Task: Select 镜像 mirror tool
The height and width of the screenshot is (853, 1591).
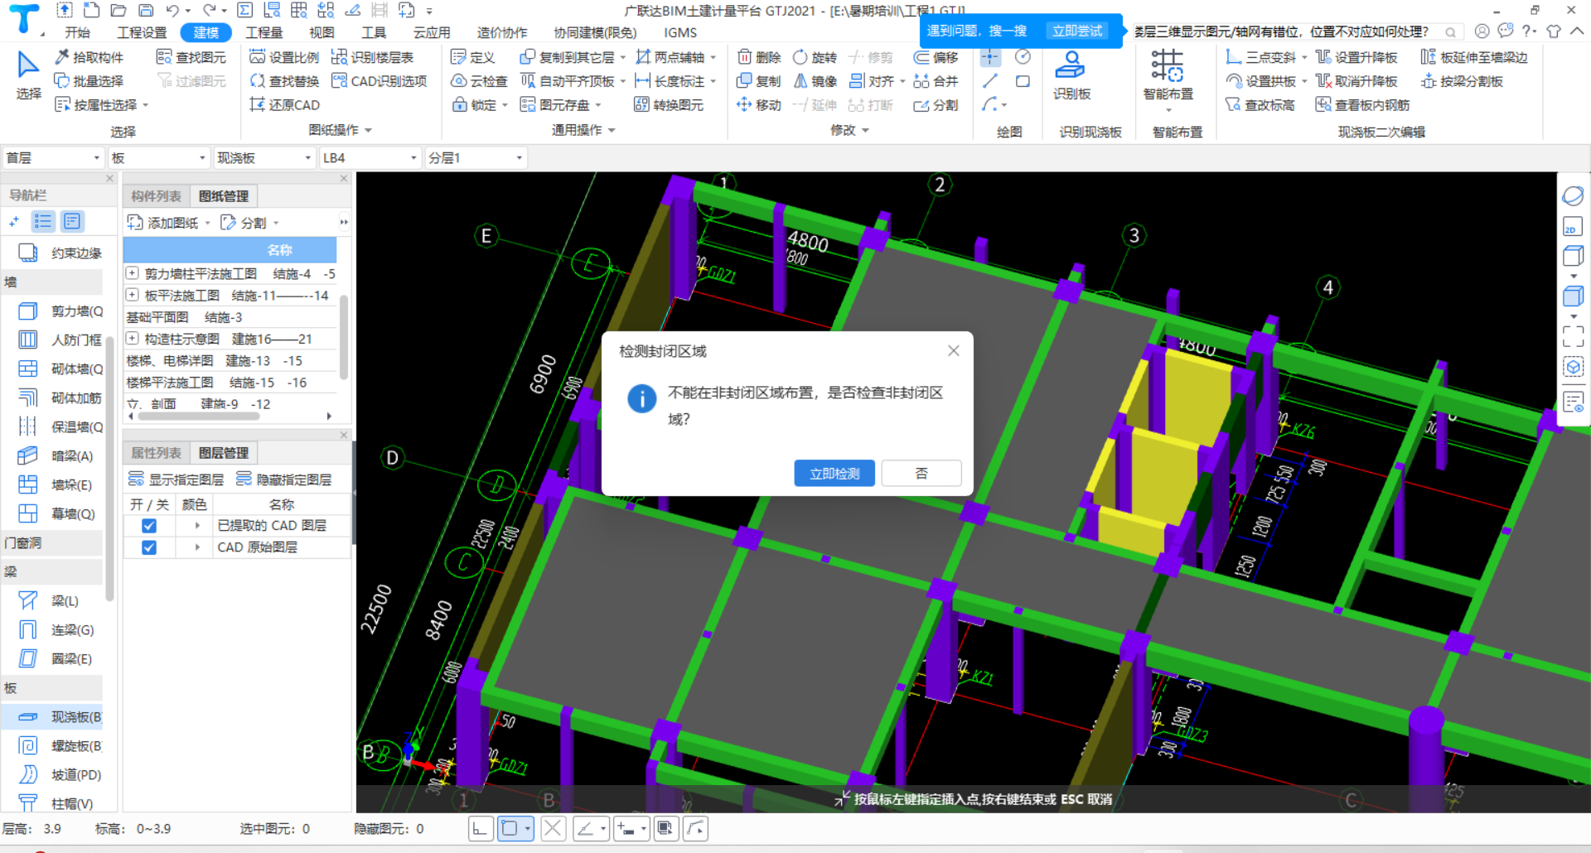Action: (815, 81)
